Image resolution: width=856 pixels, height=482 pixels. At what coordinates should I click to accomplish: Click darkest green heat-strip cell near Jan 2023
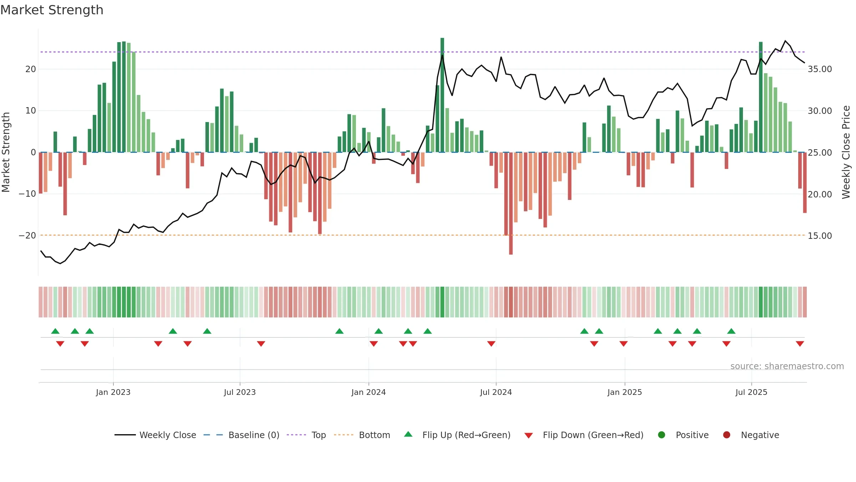coord(124,302)
